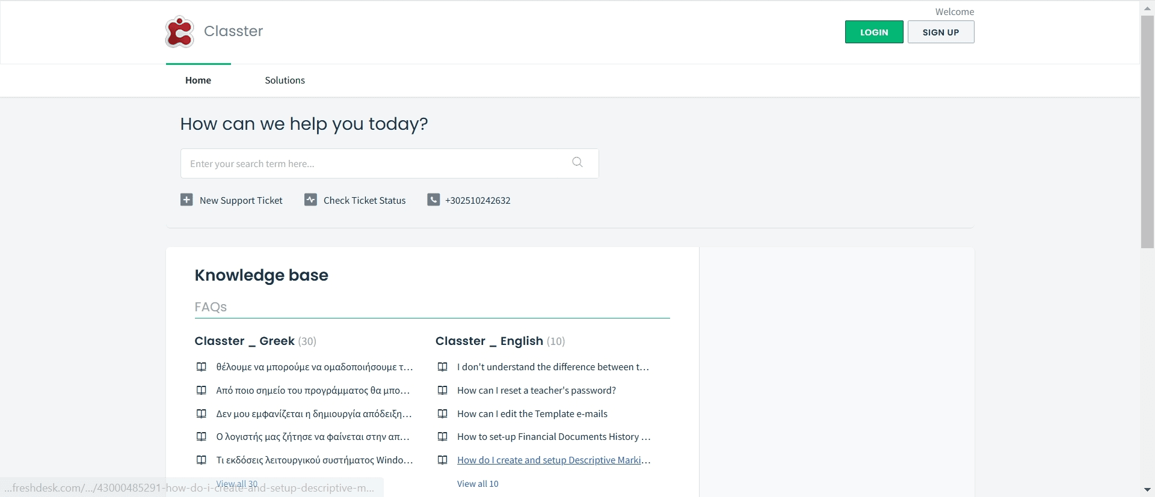This screenshot has width=1155, height=497.
Task: Click the scrollbar up arrow
Action: [x=1147, y=7]
